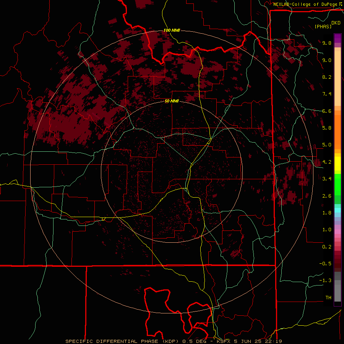Click the dark purple colorbar top segment
The height and width of the screenshot is (344, 344).
(x=338, y=36)
